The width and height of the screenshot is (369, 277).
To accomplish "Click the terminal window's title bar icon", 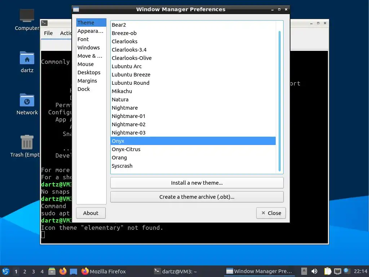I will (x=44, y=23).
